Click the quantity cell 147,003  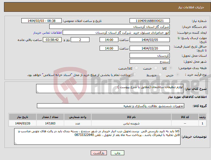click(x=50, y=123)
